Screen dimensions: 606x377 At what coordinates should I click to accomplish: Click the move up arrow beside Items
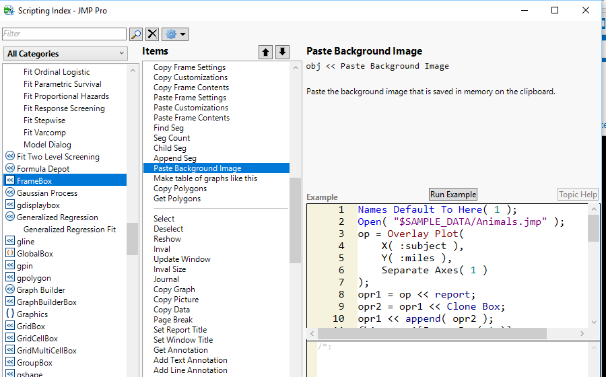[266, 52]
